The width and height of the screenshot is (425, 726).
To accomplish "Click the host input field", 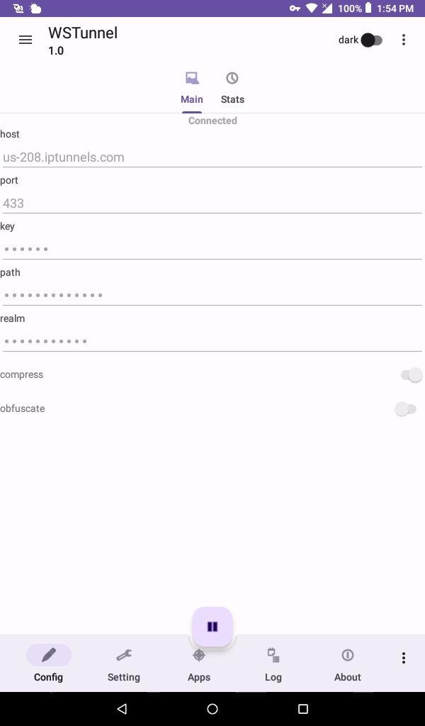I will click(211, 157).
